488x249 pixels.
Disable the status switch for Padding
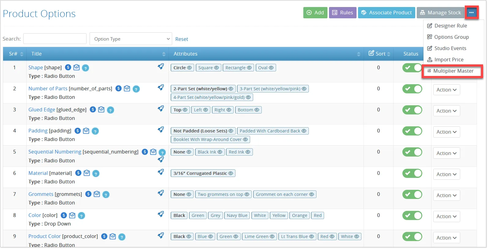pyautogui.click(x=412, y=131)
